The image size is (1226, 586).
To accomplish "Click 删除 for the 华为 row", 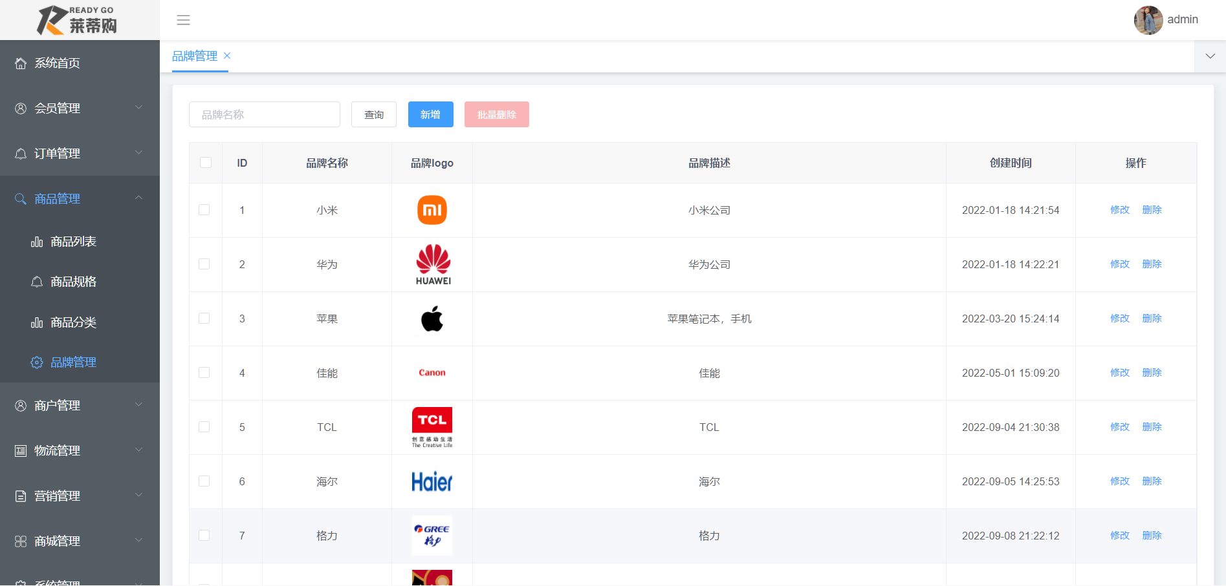I will 1152,264.
